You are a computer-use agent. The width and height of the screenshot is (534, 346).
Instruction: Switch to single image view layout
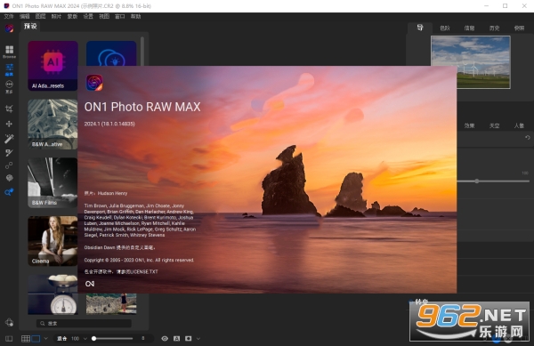point(36,339)
